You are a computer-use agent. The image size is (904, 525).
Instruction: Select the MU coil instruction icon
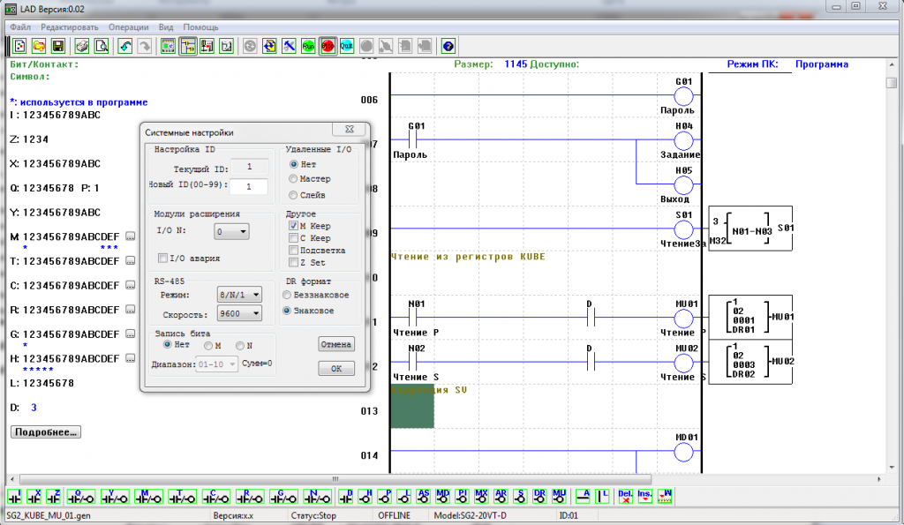[x=558, y=496]
